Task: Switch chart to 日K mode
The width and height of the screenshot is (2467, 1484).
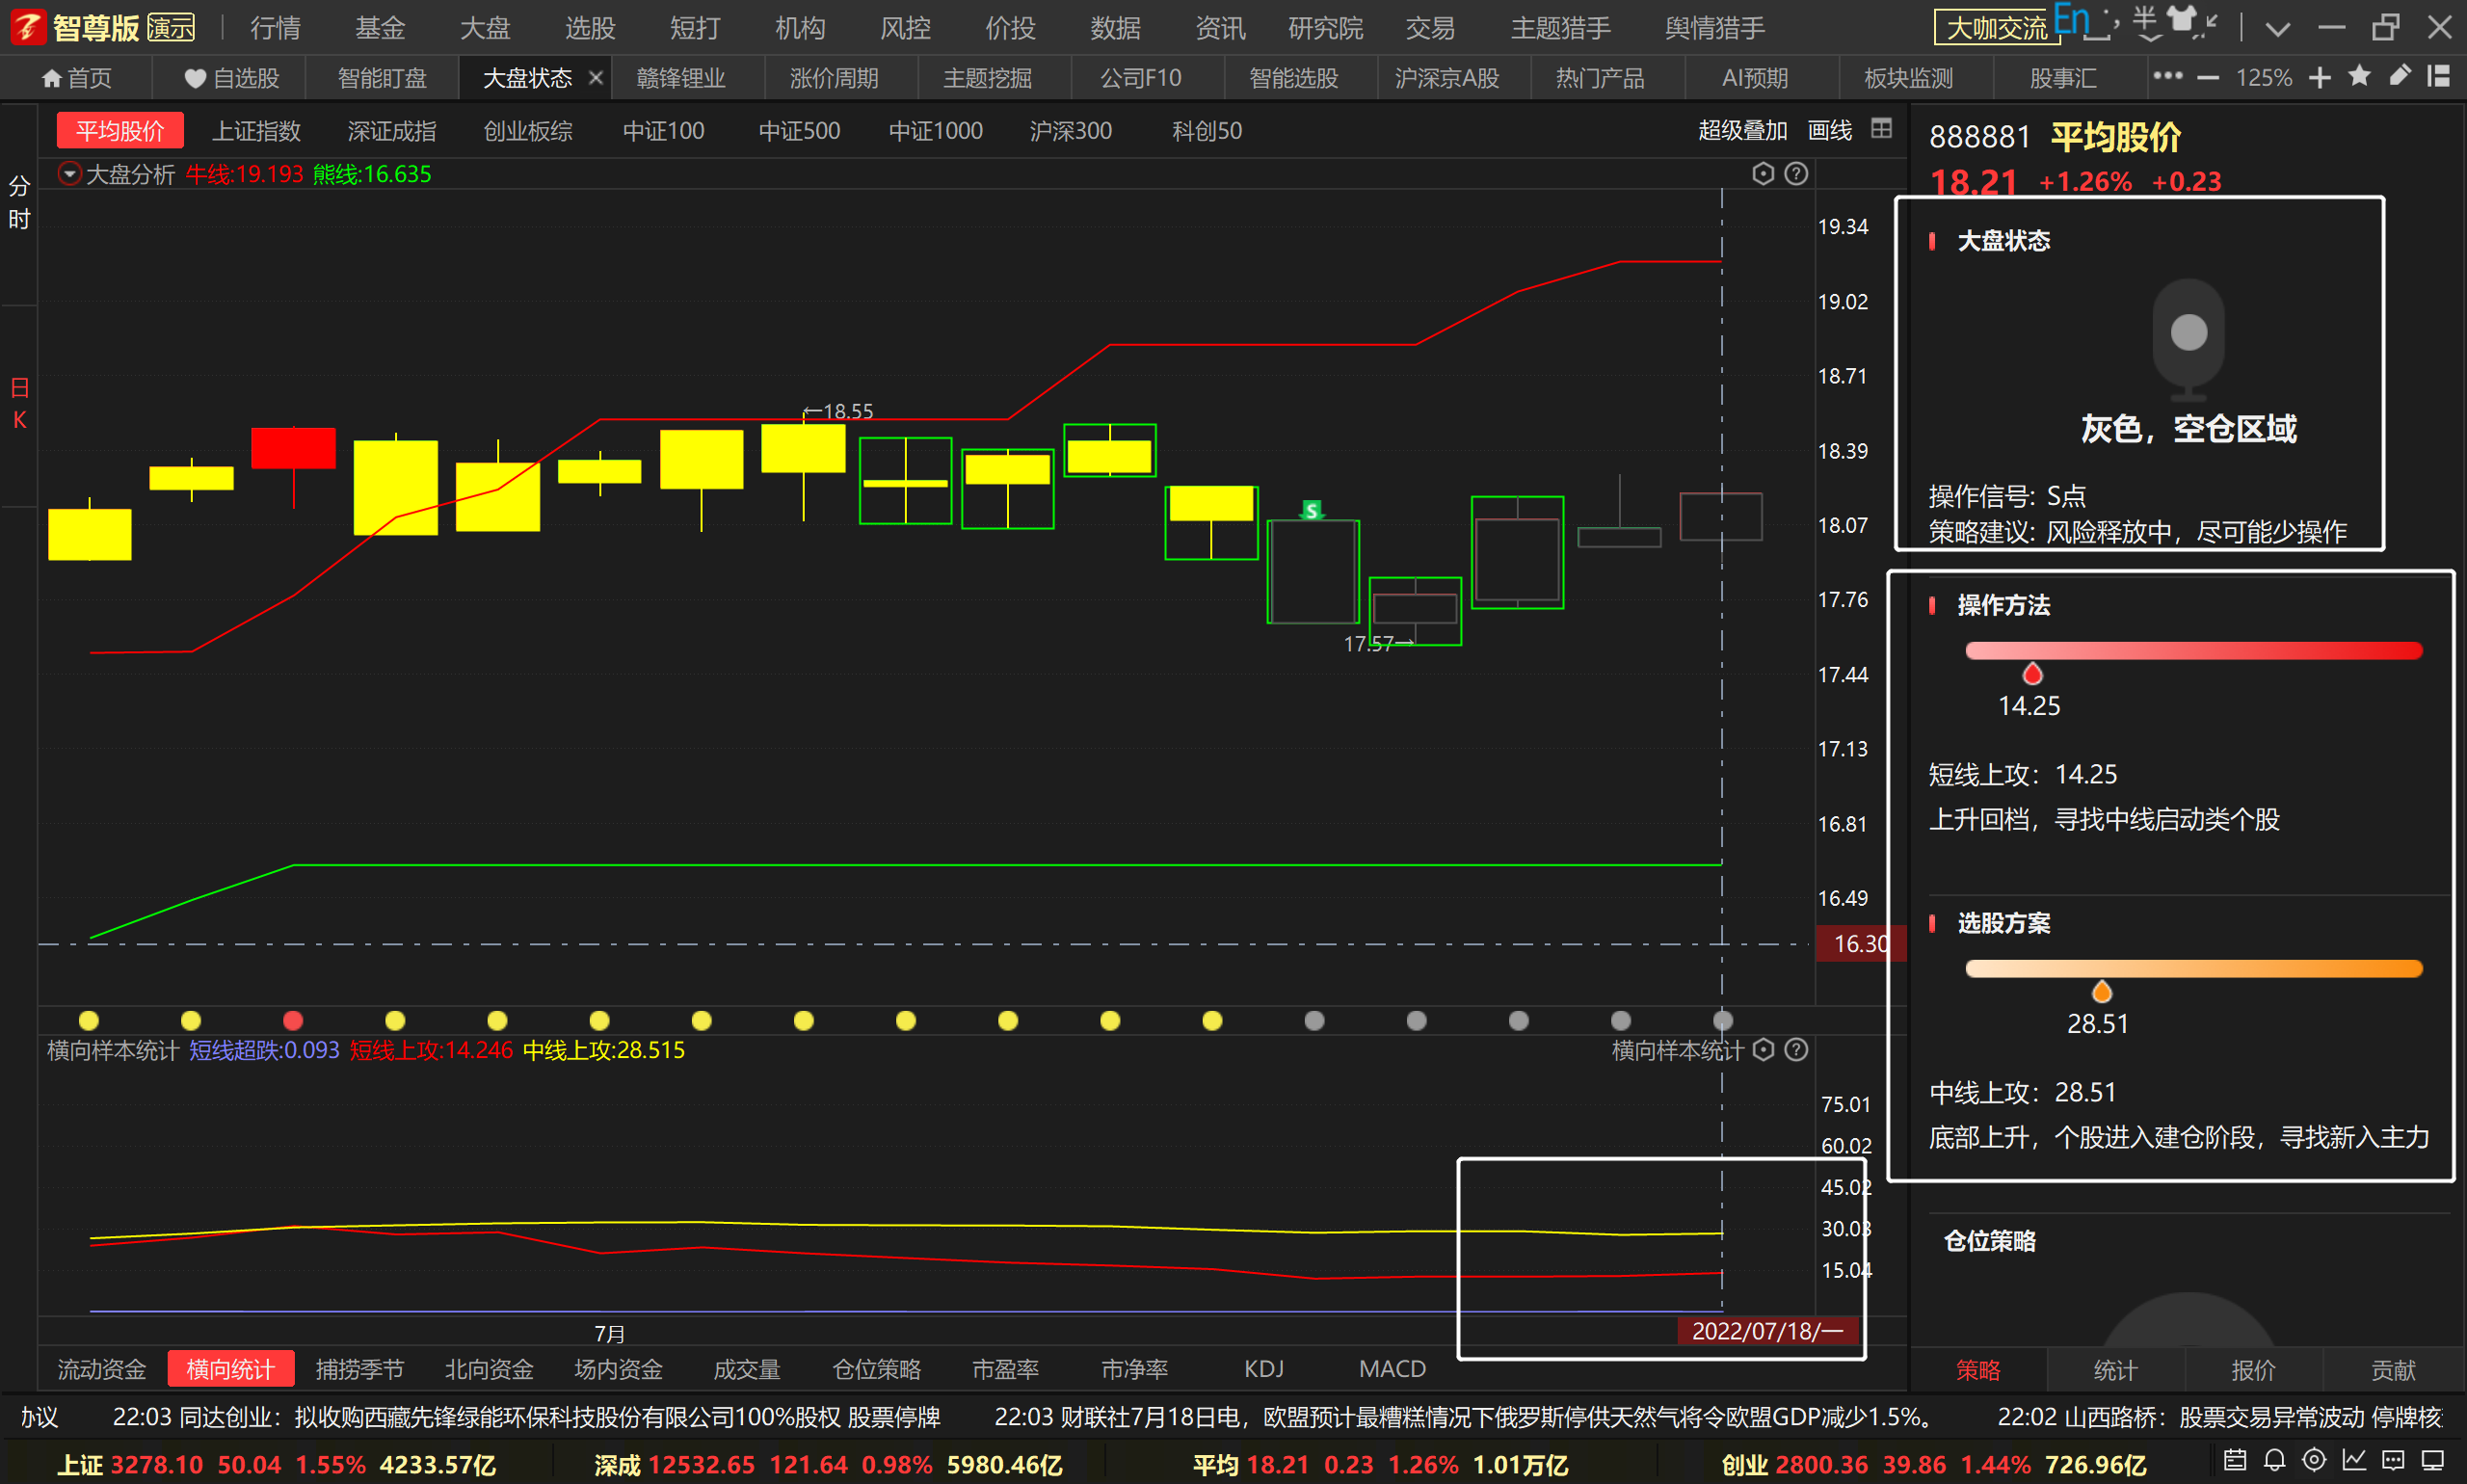Action: (x=19, y=403)
